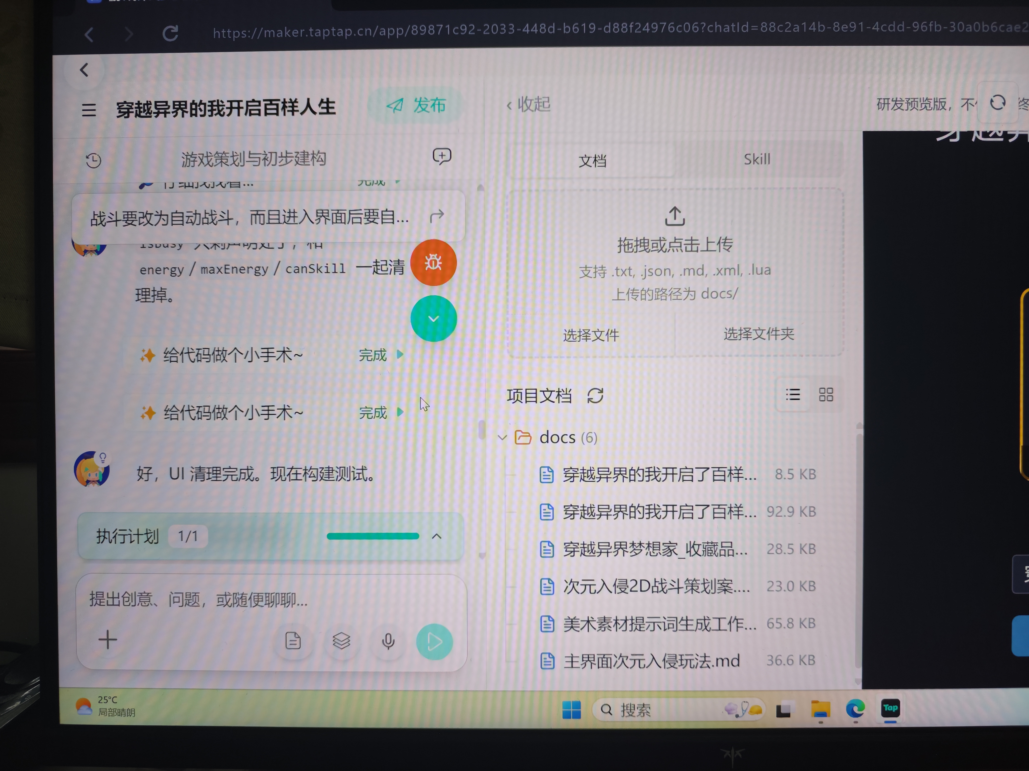The height and width of the screenshot is (771, 1029).
Task: Click the 23.0 KB file size
Action: 791,586
